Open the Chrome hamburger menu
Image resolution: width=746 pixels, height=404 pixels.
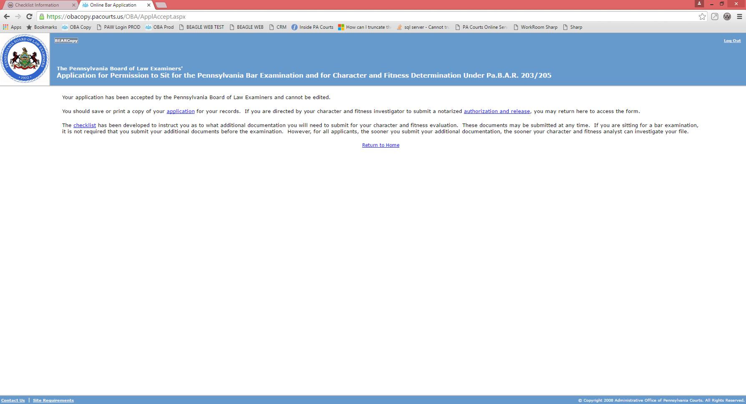click(739, 17)
